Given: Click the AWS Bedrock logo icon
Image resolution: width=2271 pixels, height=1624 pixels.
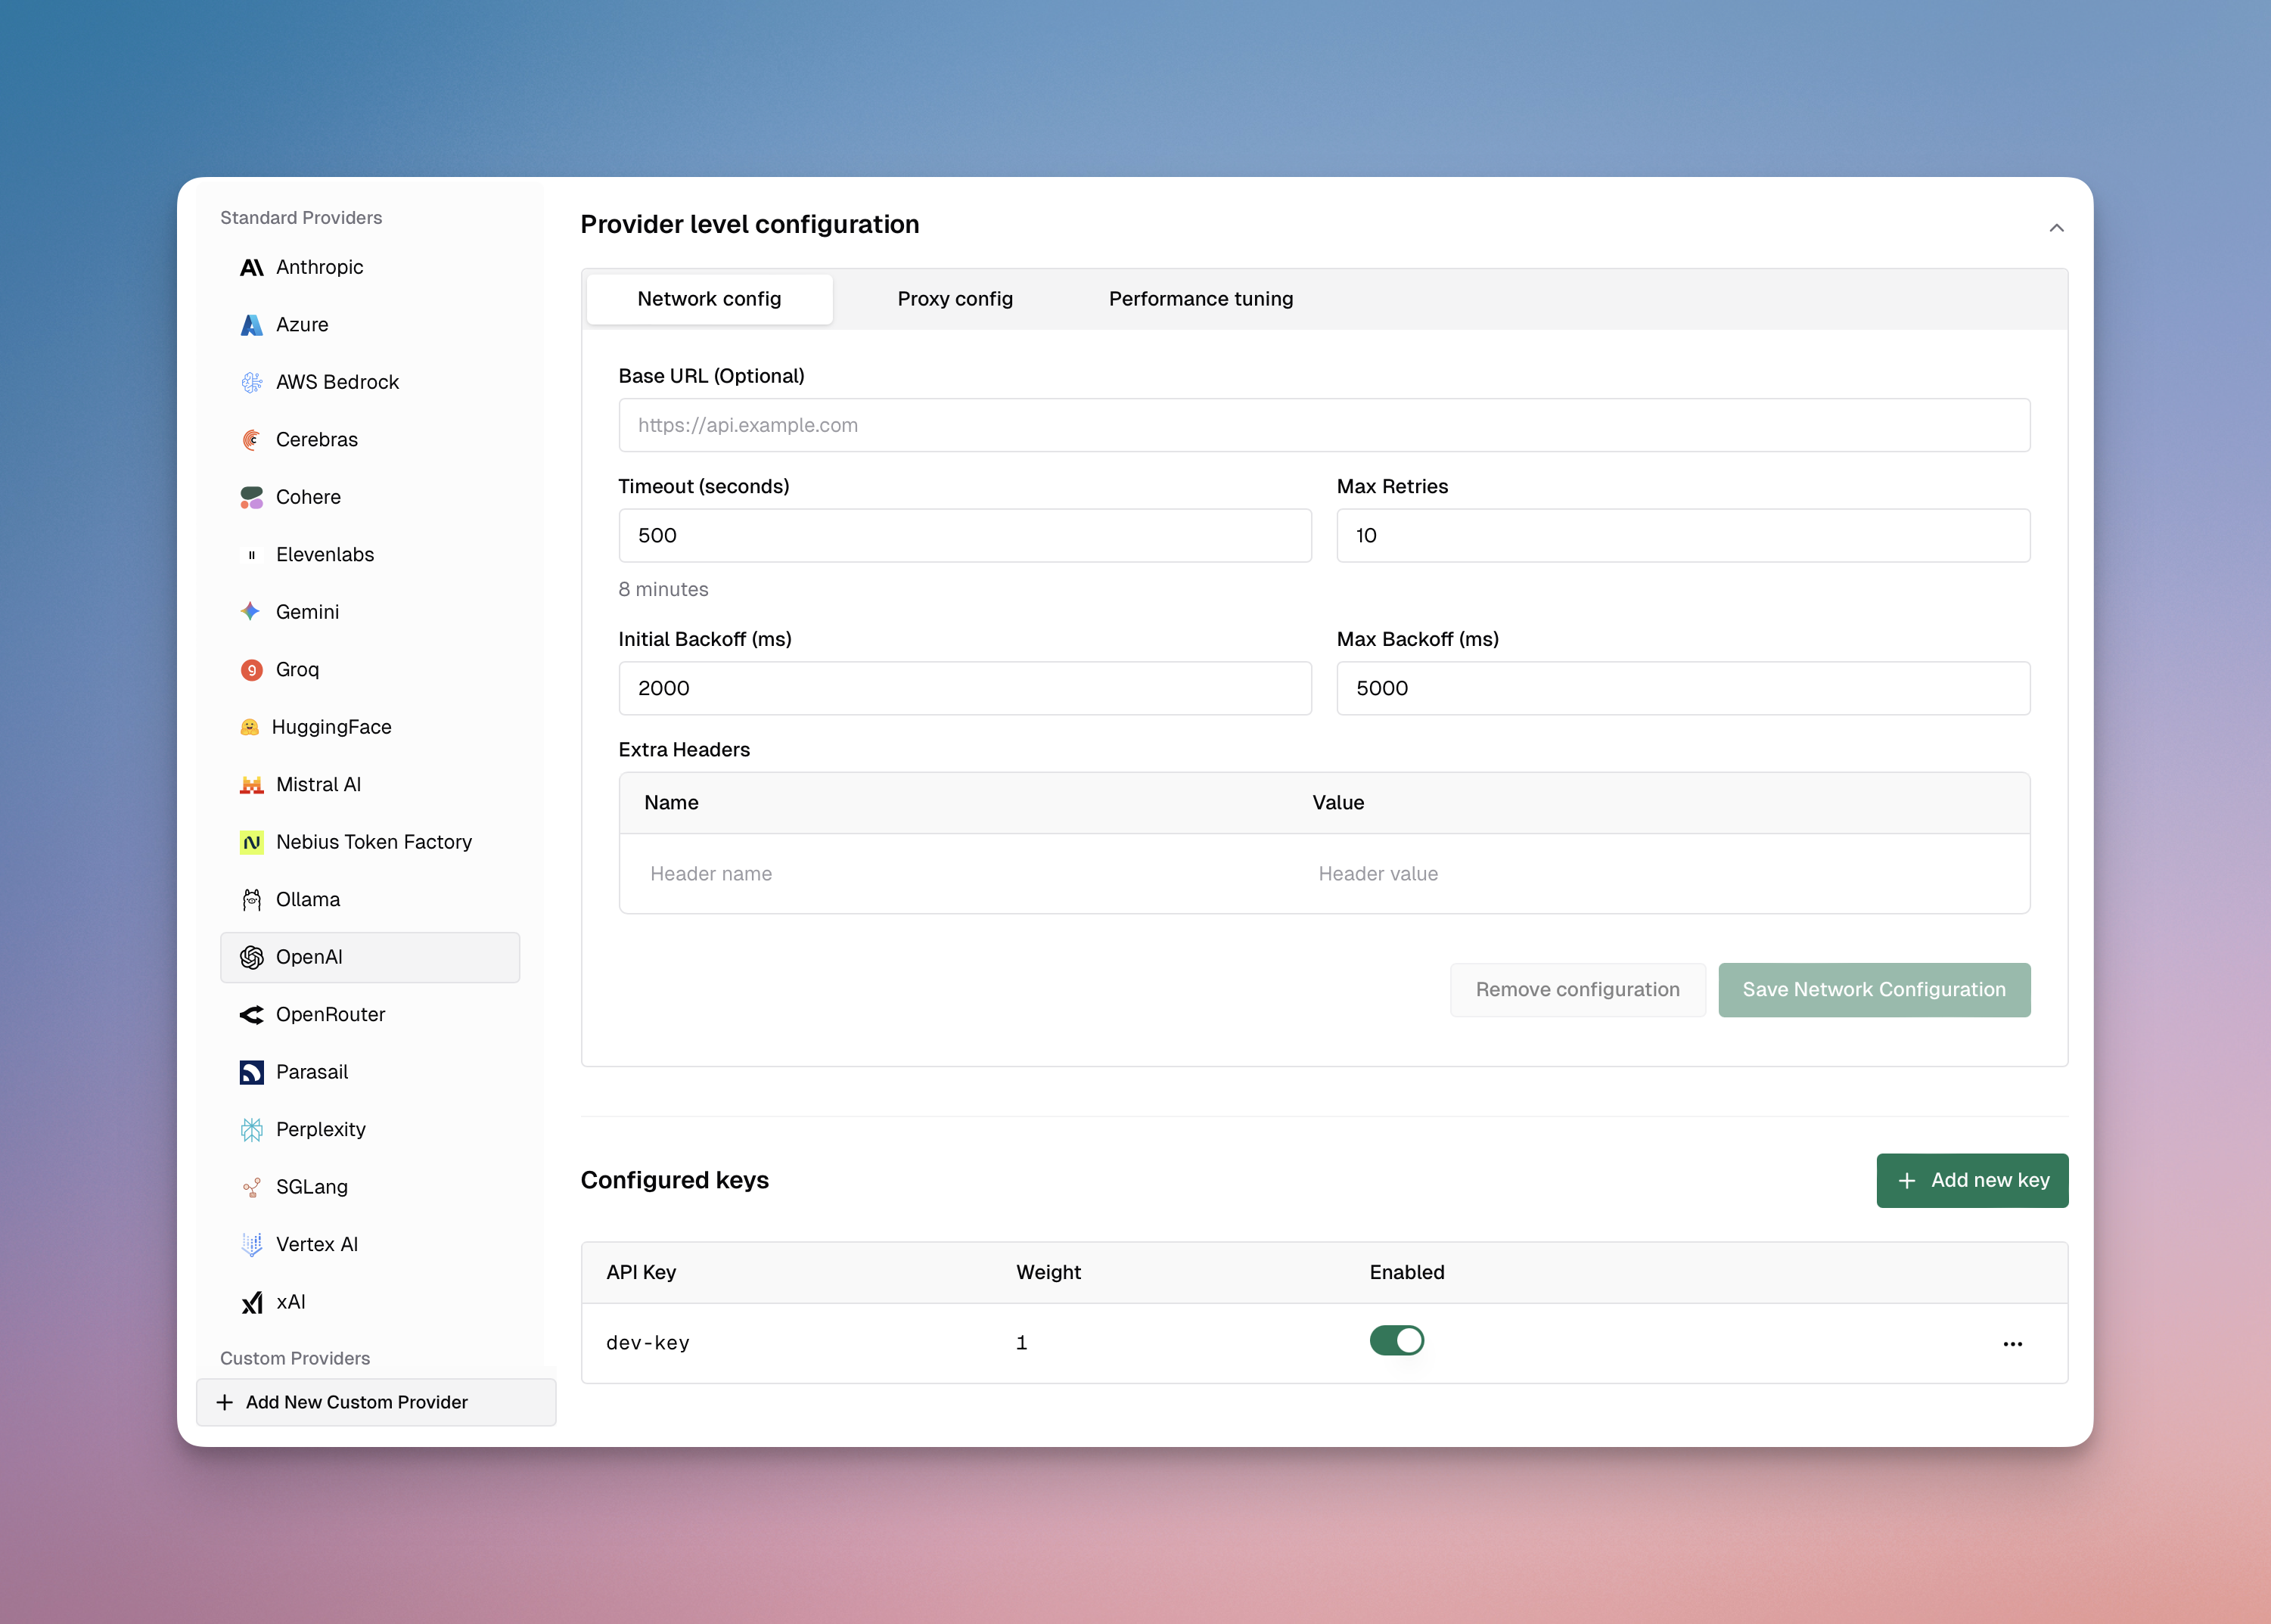Looking at the screenshot, I should coord(251,382).
